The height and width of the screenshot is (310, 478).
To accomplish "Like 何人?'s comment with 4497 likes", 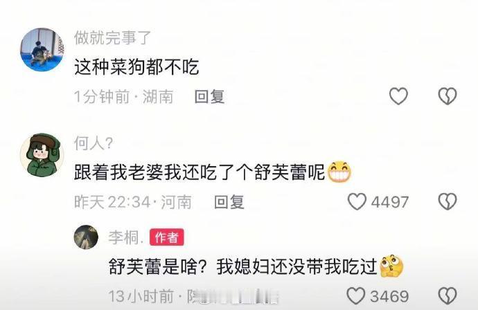I will click(x=357, y=201).
